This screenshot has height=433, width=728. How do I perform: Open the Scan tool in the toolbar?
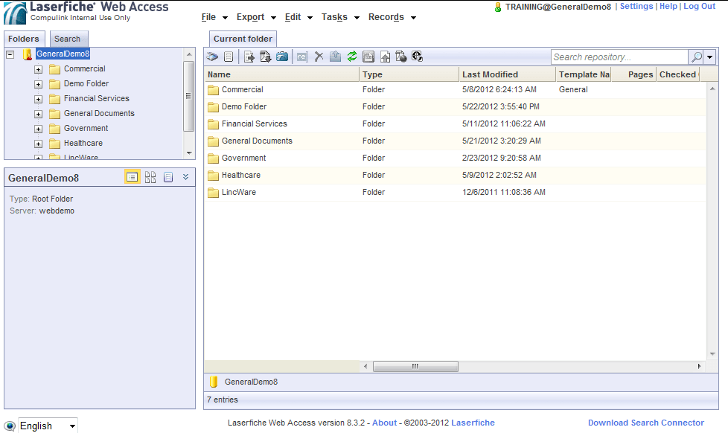coord(211,56)
